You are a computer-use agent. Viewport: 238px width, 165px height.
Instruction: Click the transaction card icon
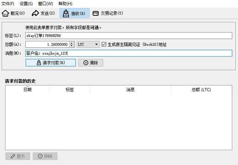(96, 13)
